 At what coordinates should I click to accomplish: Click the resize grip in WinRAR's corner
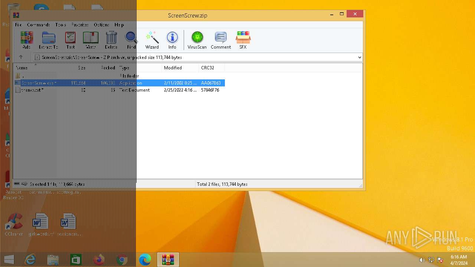click(360, 186)
